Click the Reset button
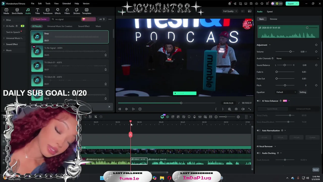This screenshot has width=323, height=182. [x=316, y=170]
